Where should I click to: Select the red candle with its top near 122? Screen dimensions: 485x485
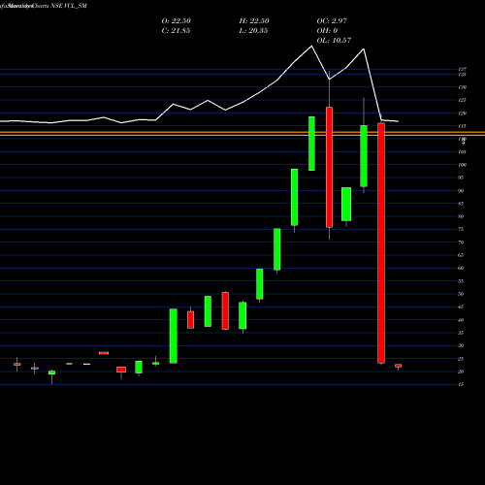[329, 167]
